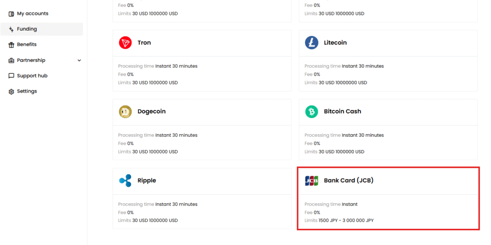
Task: Click the Tron logo icon
Action: tap(125, 43)
